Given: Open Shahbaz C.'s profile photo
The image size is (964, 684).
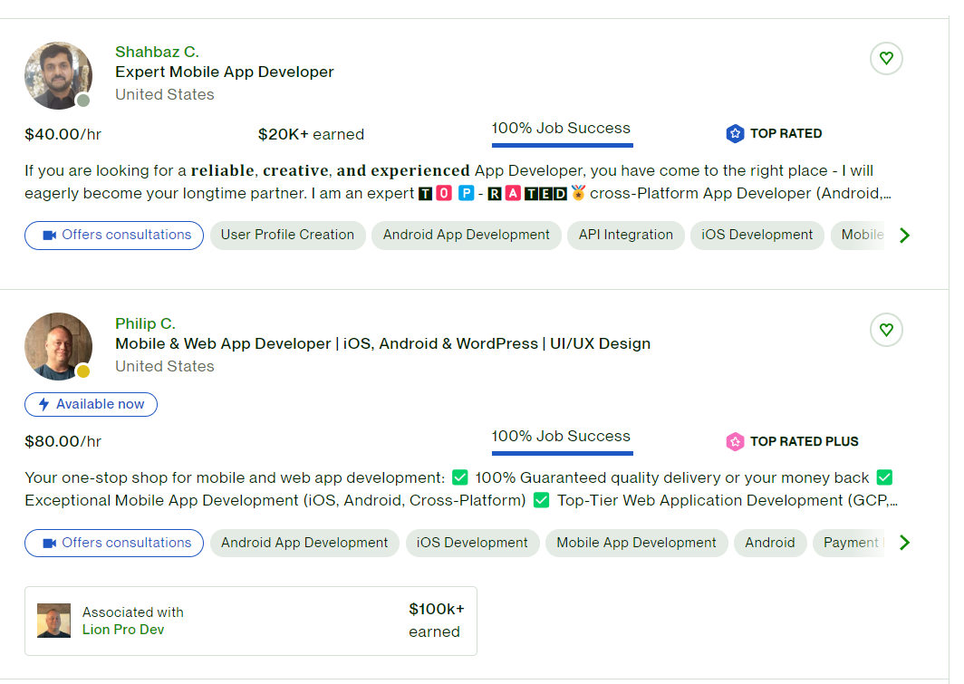Looking at the screenshot, I should tap(58, 75).
